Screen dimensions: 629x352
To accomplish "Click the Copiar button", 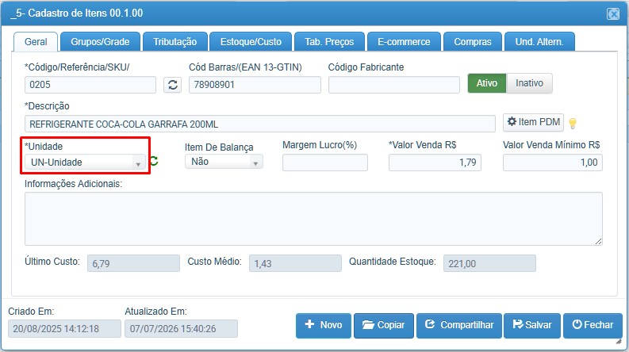I will click(383, 325).
